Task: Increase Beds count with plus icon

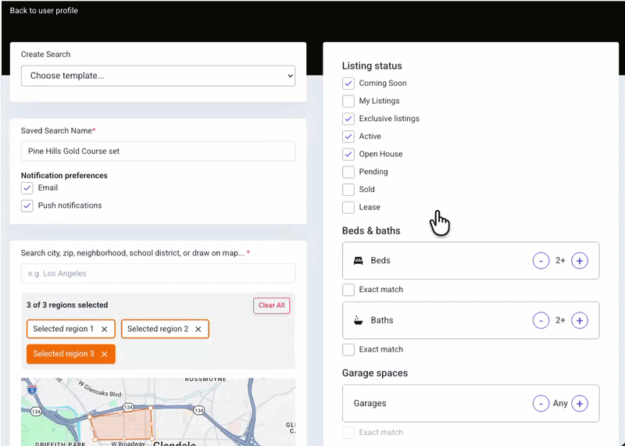Action: 580,261
